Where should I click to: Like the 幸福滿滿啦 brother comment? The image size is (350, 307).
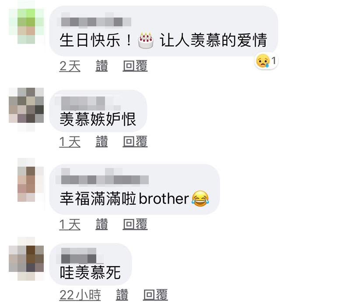(101, 224)
